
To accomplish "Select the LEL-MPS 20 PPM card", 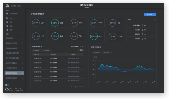I will pos(116,36).
